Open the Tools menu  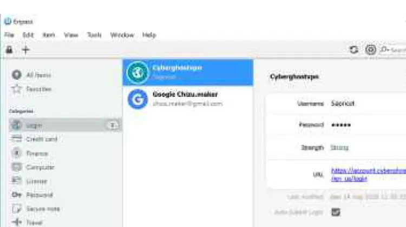[94, 35]
